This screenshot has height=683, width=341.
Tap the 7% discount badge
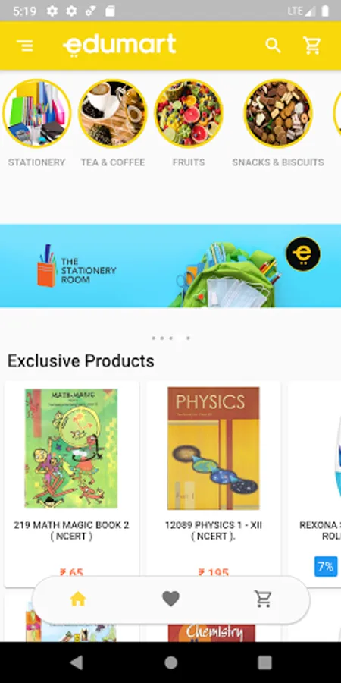(x=326, y=566)
